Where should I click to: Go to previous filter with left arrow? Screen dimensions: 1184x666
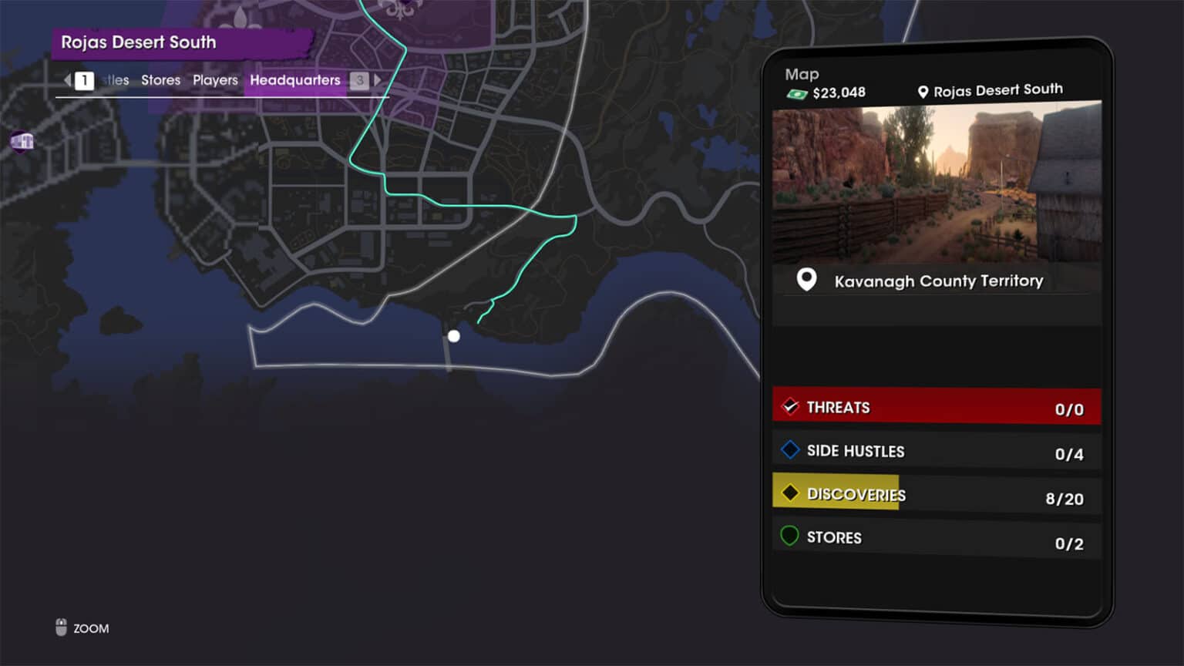click(x=67, y=79)
